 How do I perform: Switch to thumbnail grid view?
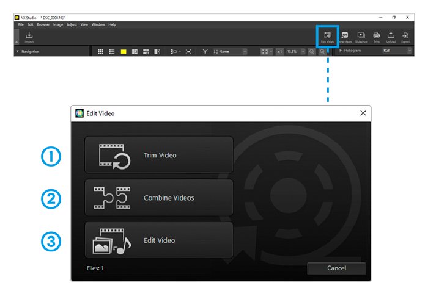pyautogui.click(x=101, y=52)
